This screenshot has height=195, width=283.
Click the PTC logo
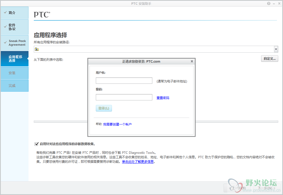(42, 15)
